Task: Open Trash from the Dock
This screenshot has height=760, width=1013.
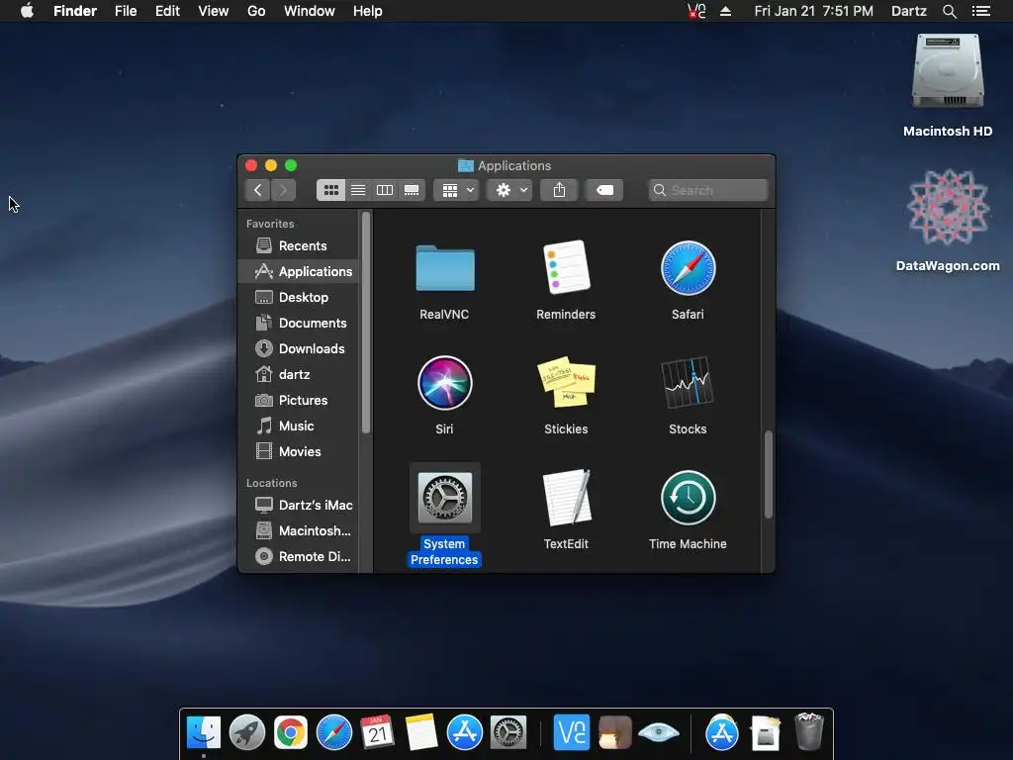Action: click(x=809, y=731)
